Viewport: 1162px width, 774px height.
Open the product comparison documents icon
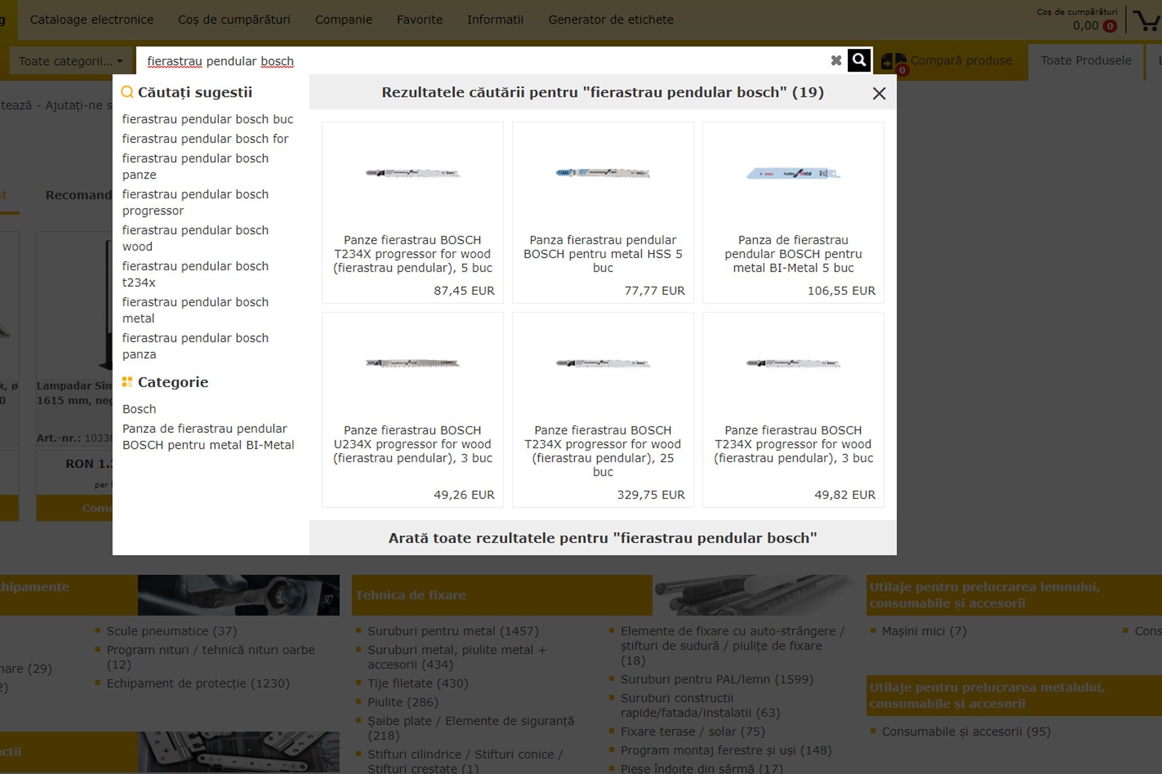[894, 60]
